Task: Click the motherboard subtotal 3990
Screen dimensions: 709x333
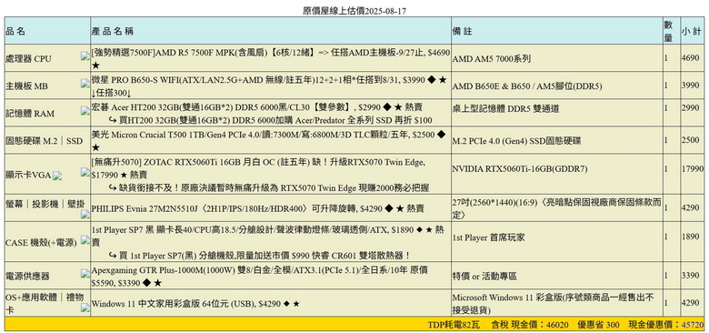Action: point(691,86)
